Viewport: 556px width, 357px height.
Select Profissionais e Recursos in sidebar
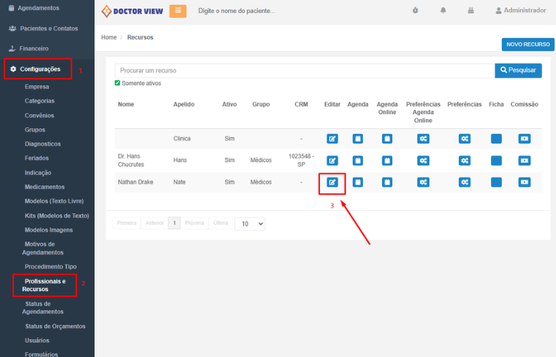tap(44, 285)
